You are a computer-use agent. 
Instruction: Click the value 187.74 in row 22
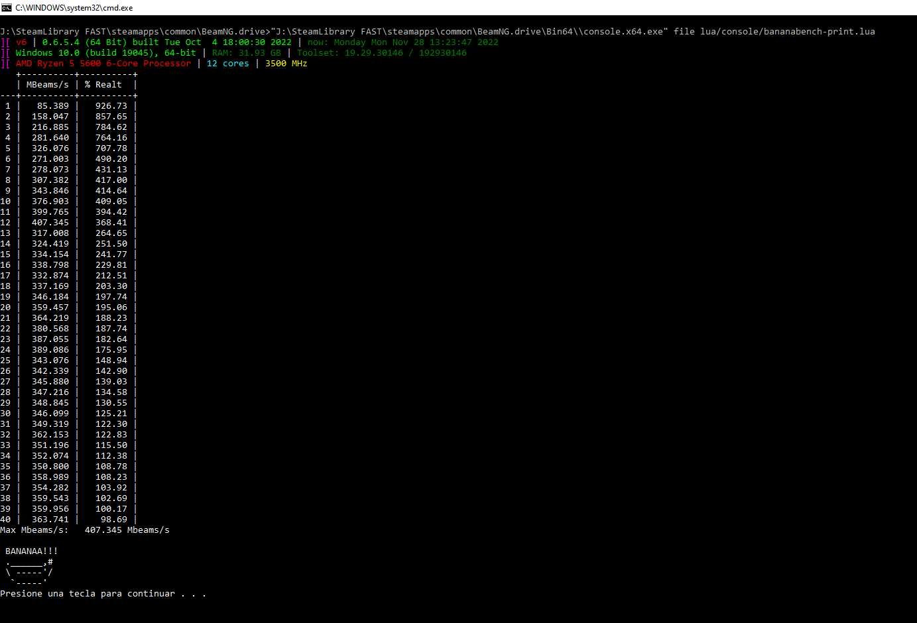111,329
